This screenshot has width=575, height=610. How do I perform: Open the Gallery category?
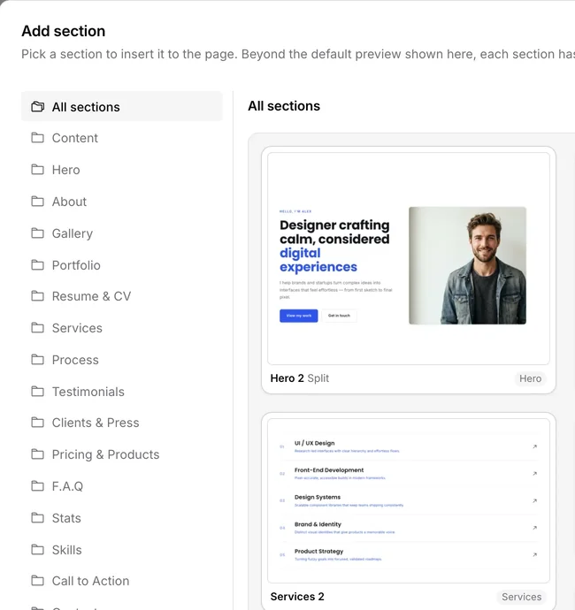click(121, 233)
